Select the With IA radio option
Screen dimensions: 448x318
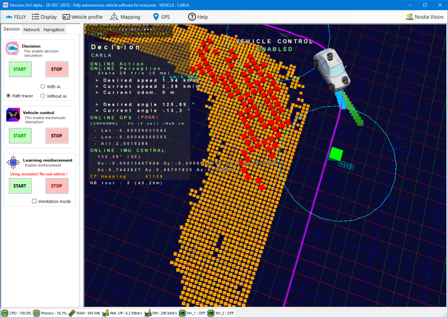pyautogui.click(x=43, y=87)
